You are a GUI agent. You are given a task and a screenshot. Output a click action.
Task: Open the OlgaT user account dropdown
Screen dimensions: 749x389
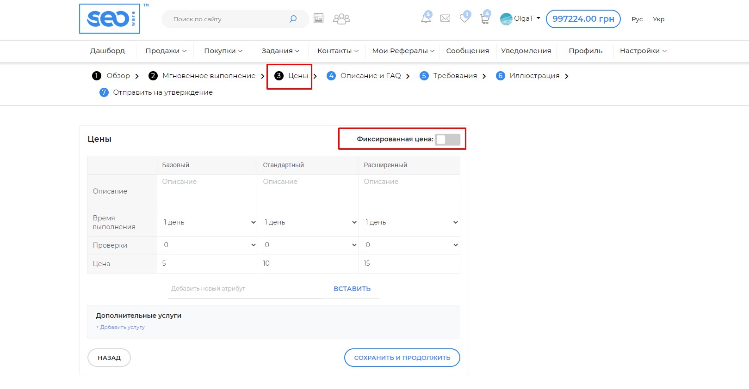coord(521,19)
